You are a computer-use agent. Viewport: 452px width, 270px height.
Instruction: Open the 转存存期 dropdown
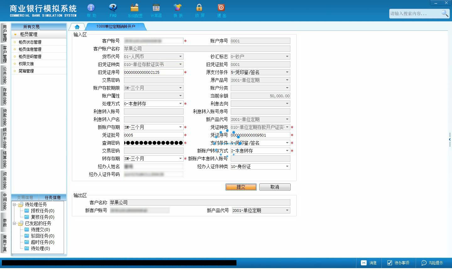(x=180, y=159)
